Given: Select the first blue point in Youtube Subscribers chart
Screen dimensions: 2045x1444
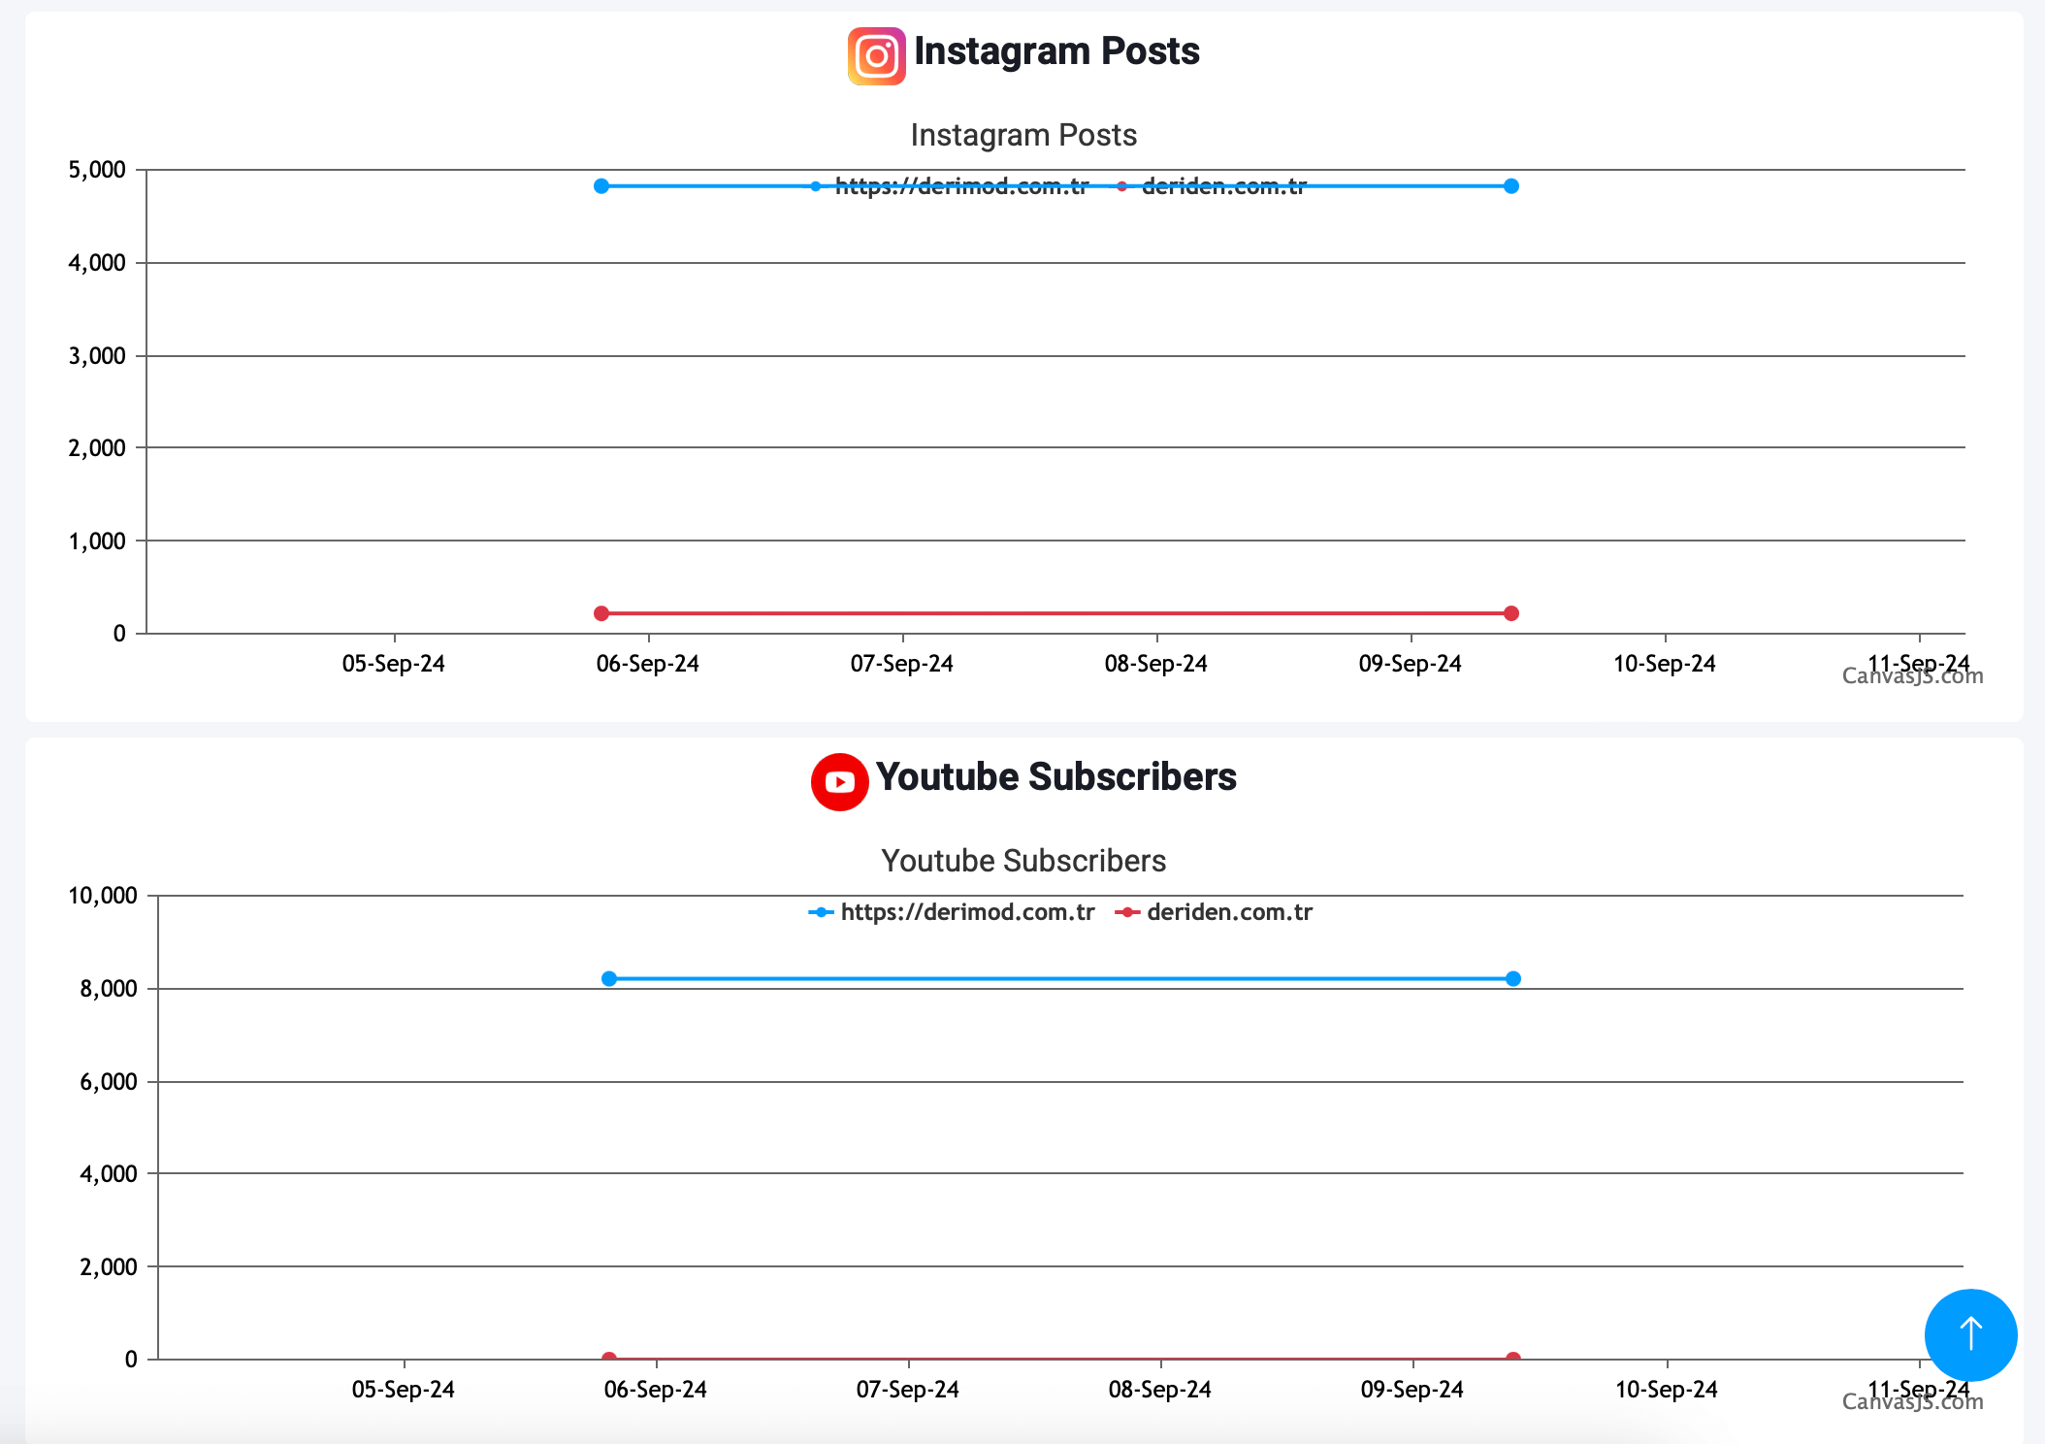Looking at the screenshot, I should click(609, 978).
